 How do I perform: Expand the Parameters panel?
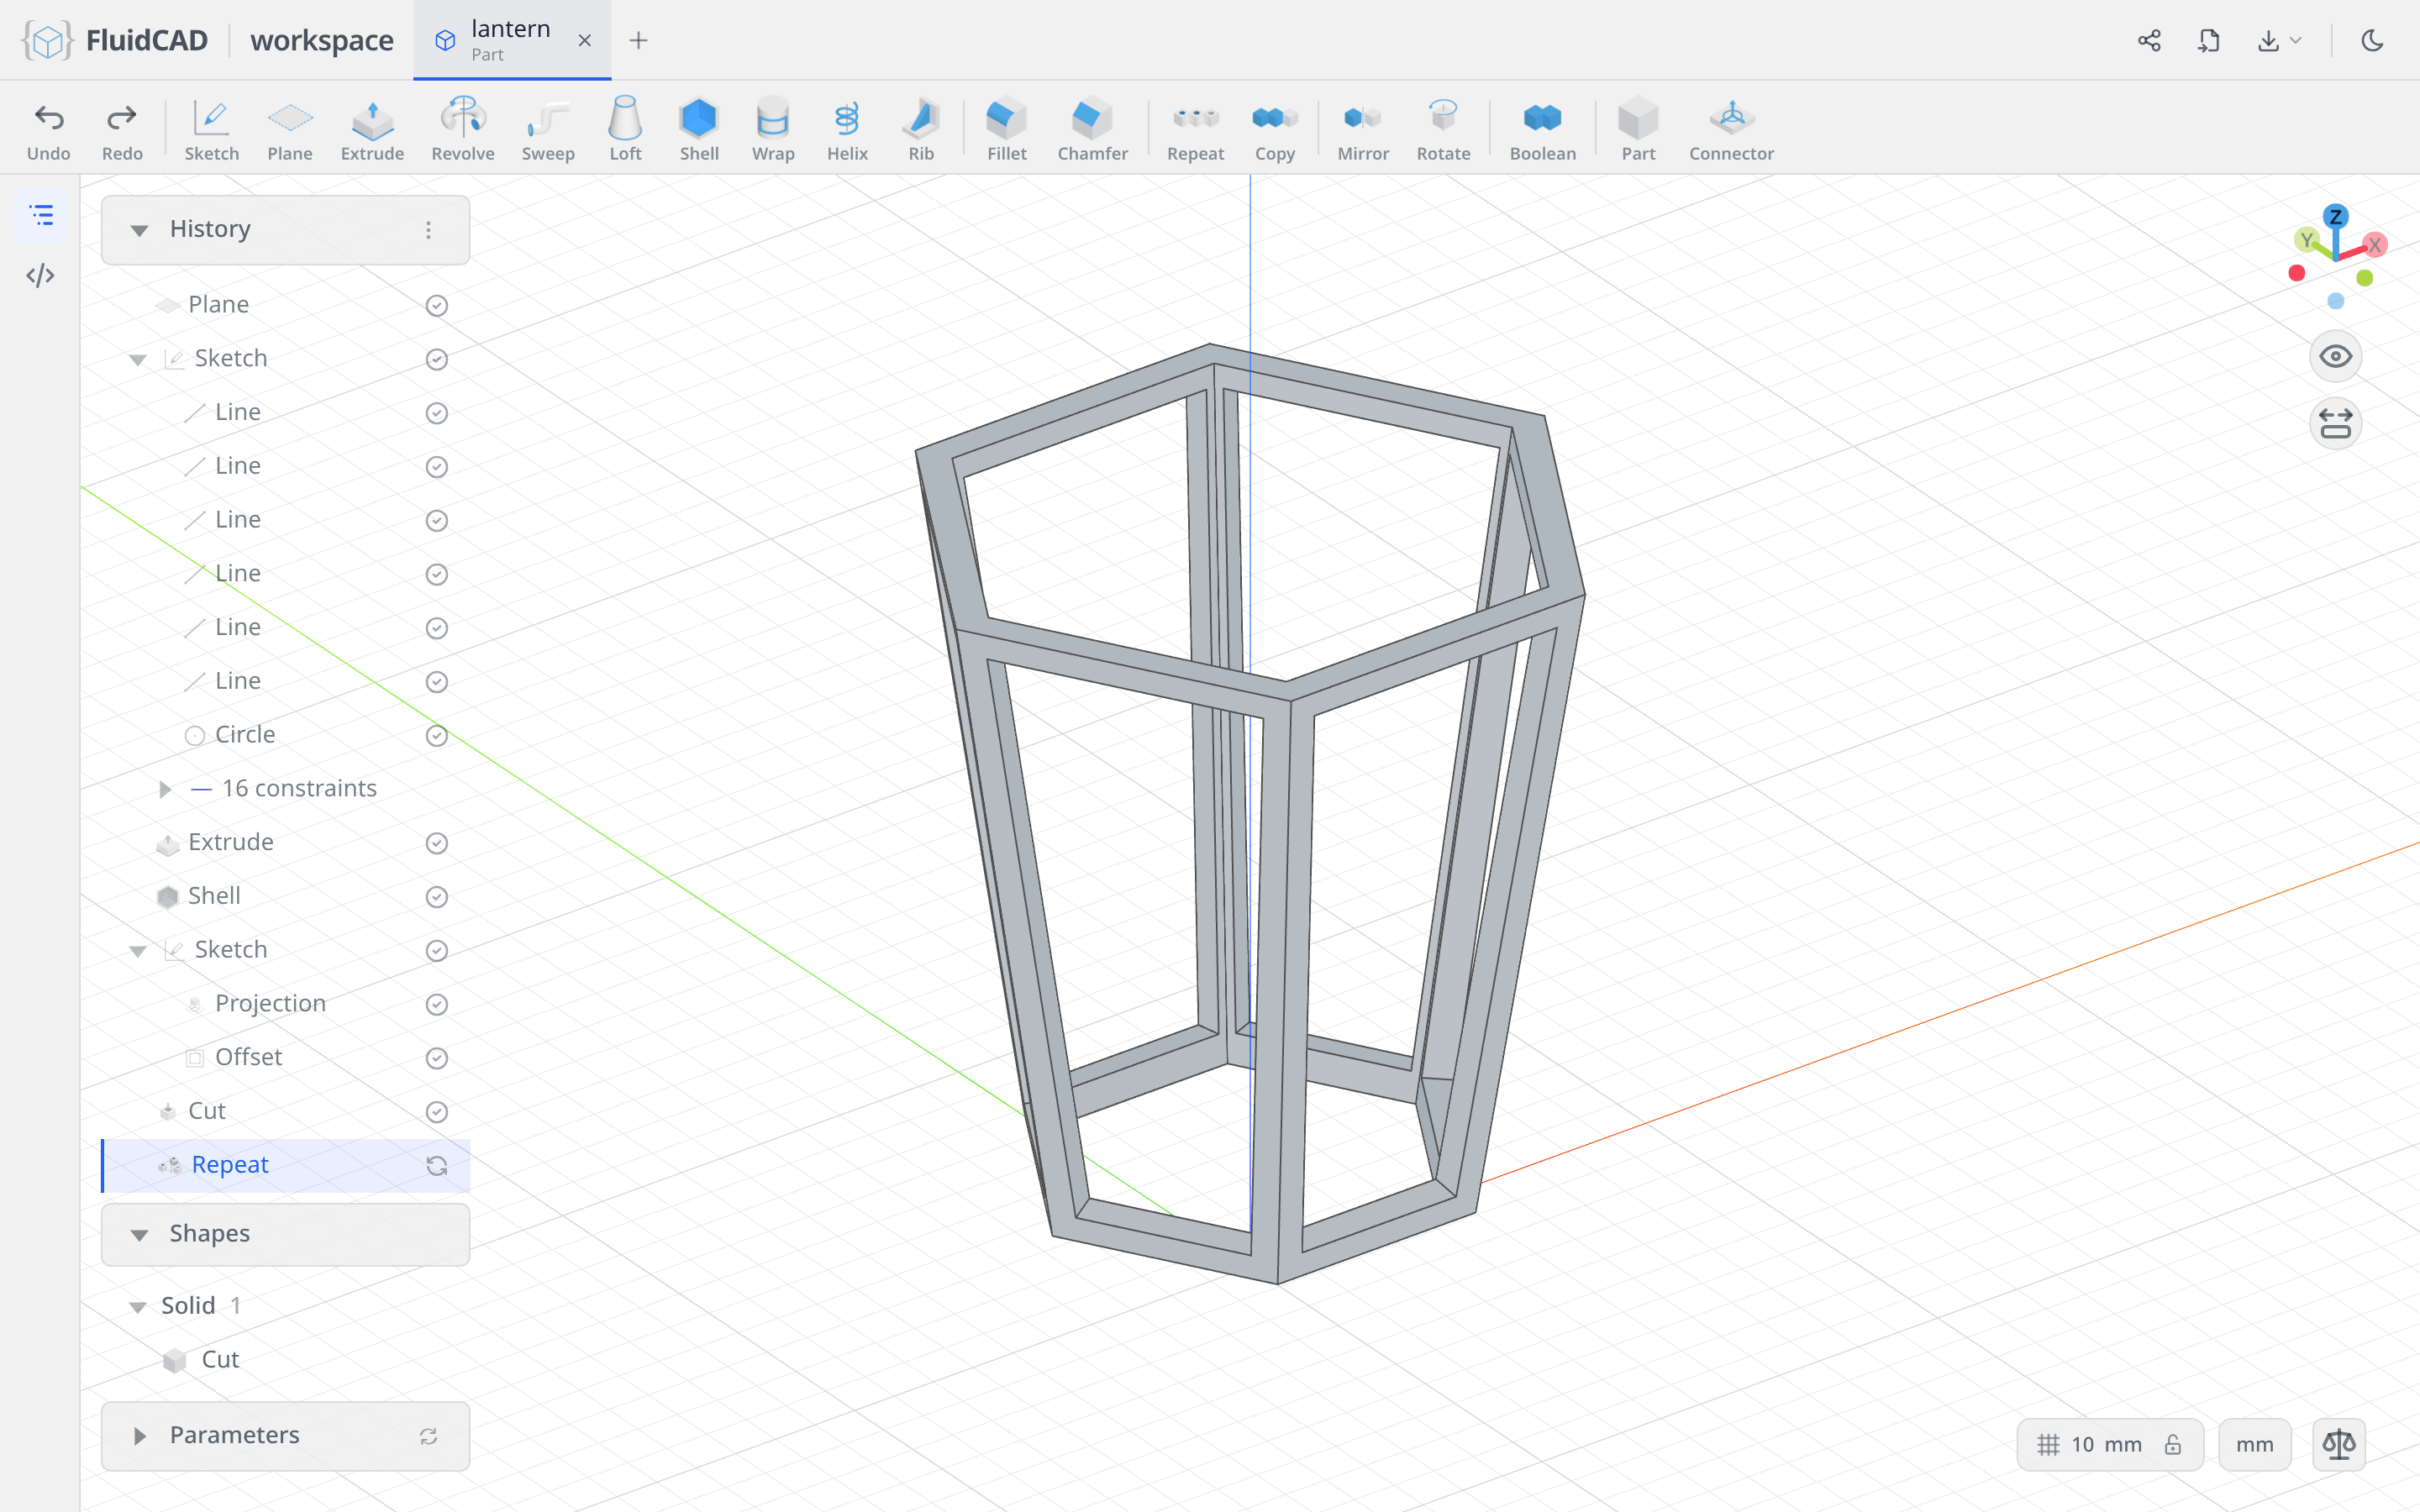(x=139, y=1436)
